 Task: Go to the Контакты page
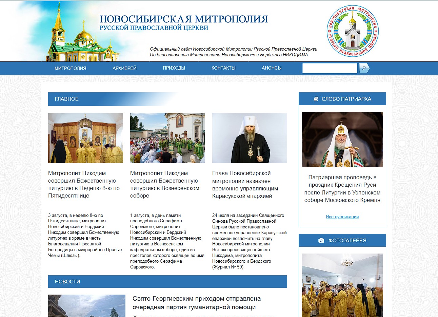tap(223, 68)
